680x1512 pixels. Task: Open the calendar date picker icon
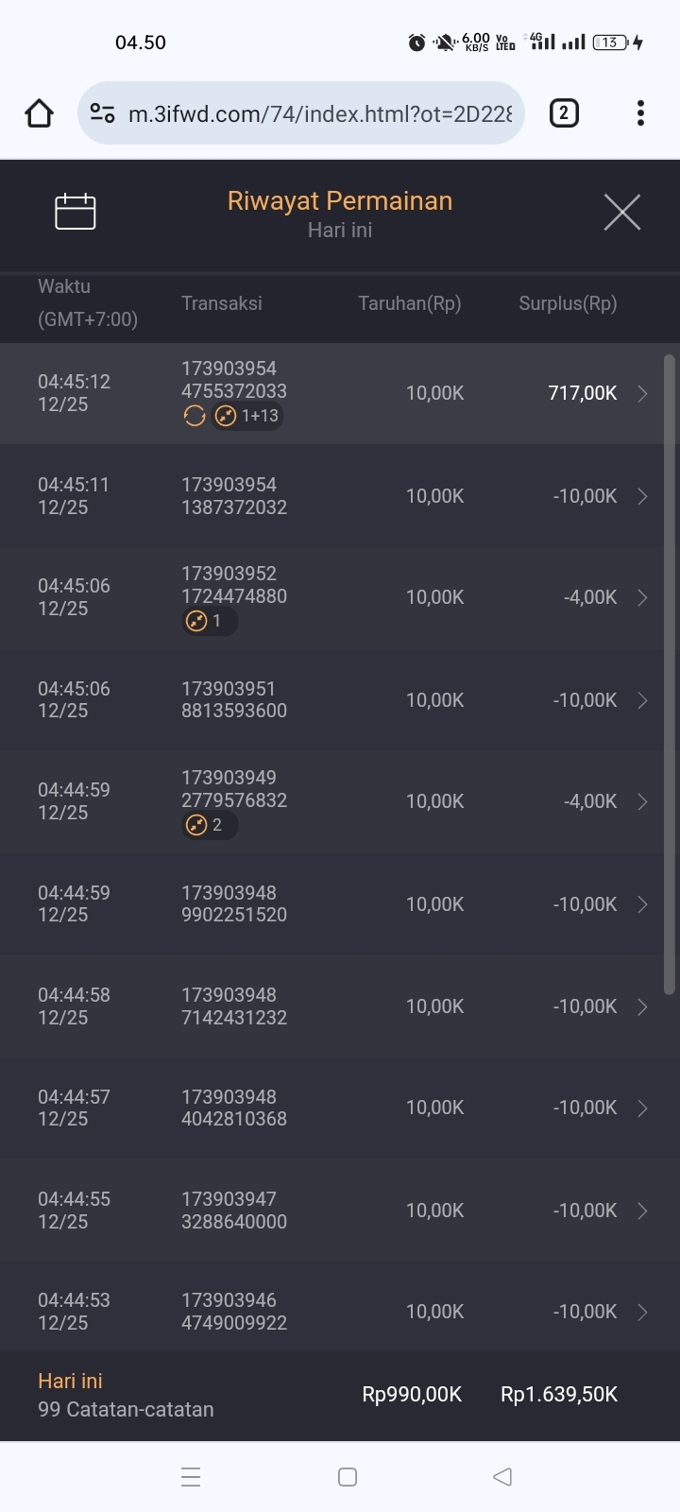[76, 212]
